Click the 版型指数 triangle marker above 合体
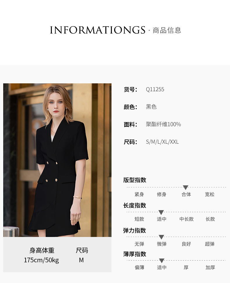Image resolution: width=230 pixels, height=283 pixels. [x=185, y=187]
